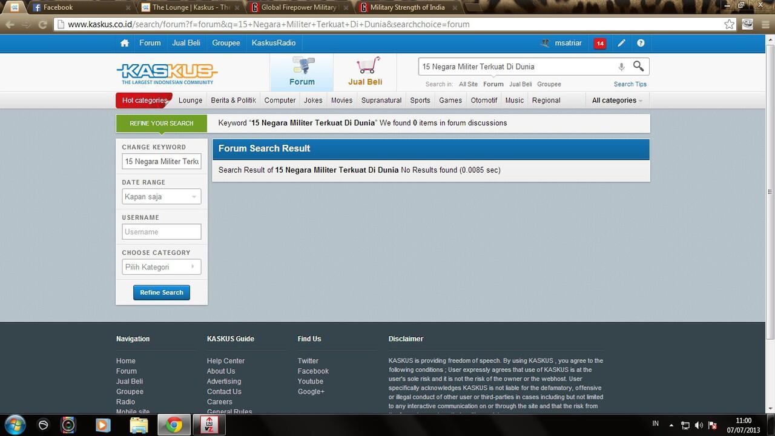Open the Computer category
The image size is (775, 436).
pos(280,101)
